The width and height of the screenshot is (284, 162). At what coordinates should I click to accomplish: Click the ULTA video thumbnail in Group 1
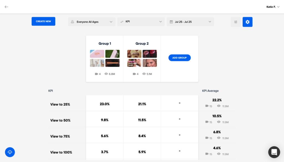97,54
